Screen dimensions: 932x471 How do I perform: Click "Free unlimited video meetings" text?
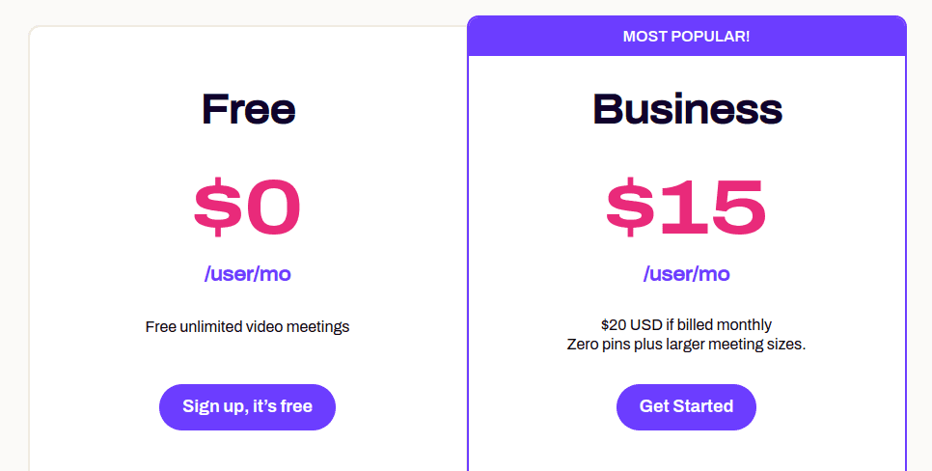247,327
